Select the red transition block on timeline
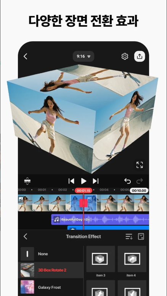 (83, 203)
